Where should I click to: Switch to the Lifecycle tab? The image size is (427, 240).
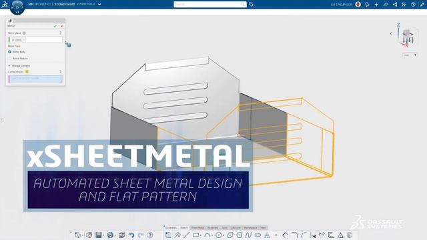(x=236, y=228)
